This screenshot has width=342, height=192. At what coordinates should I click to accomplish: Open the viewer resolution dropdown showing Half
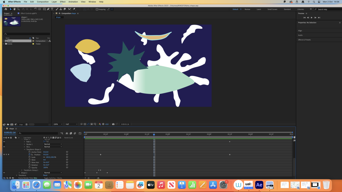[71, 124]
